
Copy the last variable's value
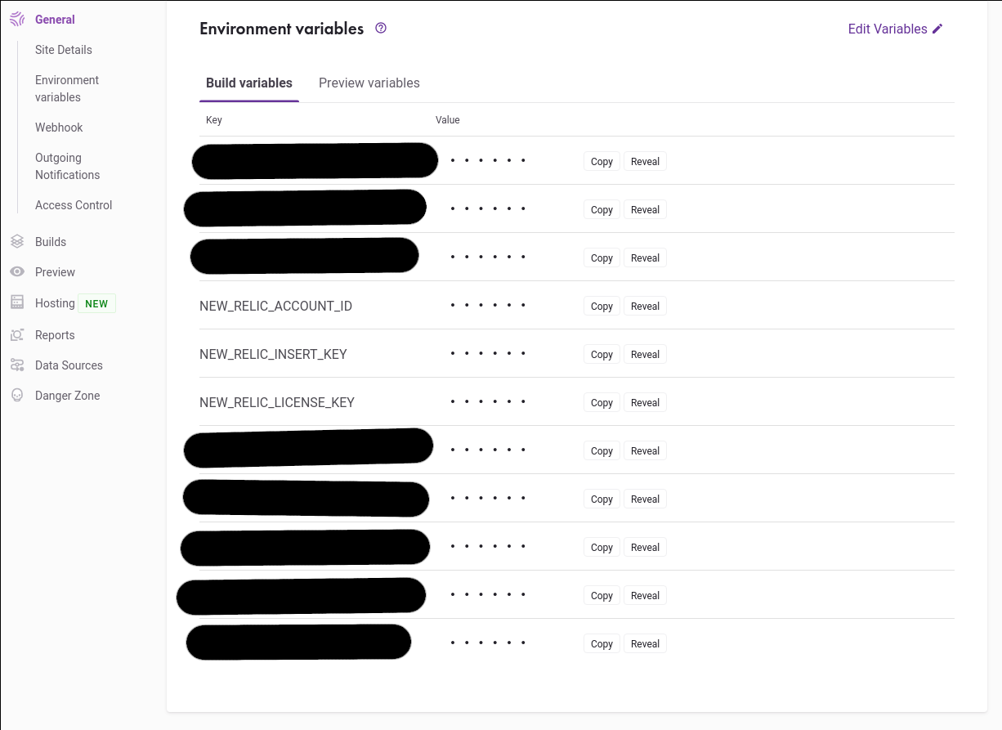click(602, 644)
